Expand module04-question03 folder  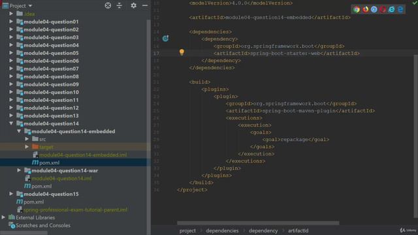11,37
